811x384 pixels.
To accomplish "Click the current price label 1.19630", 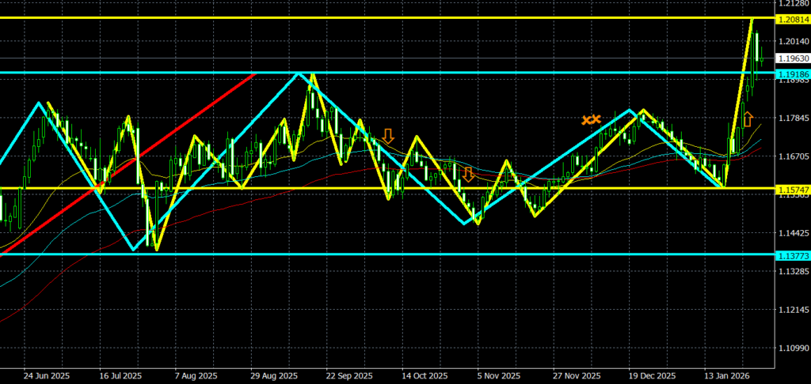I will (792, 58).
